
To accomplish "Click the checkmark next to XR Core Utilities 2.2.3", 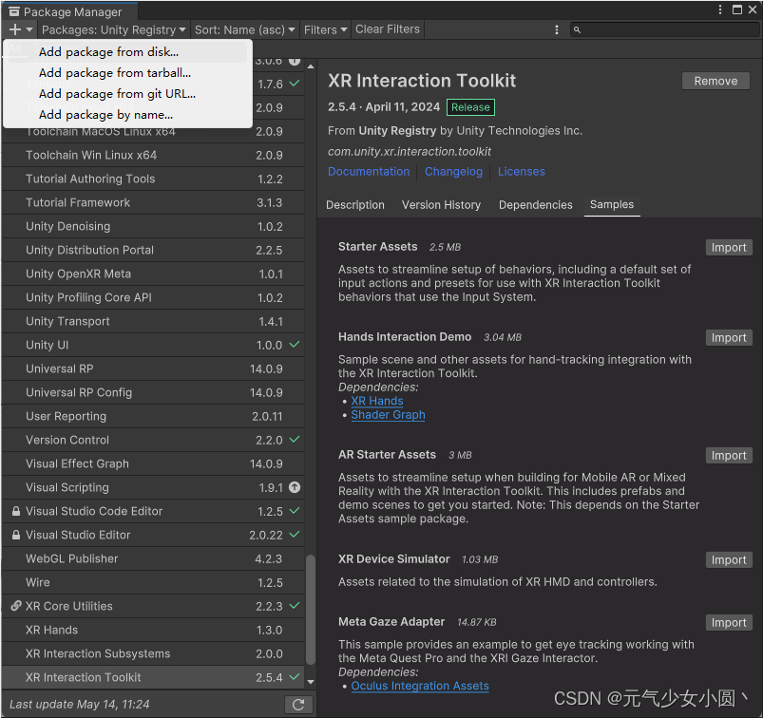I will click(x=295, y=606).
